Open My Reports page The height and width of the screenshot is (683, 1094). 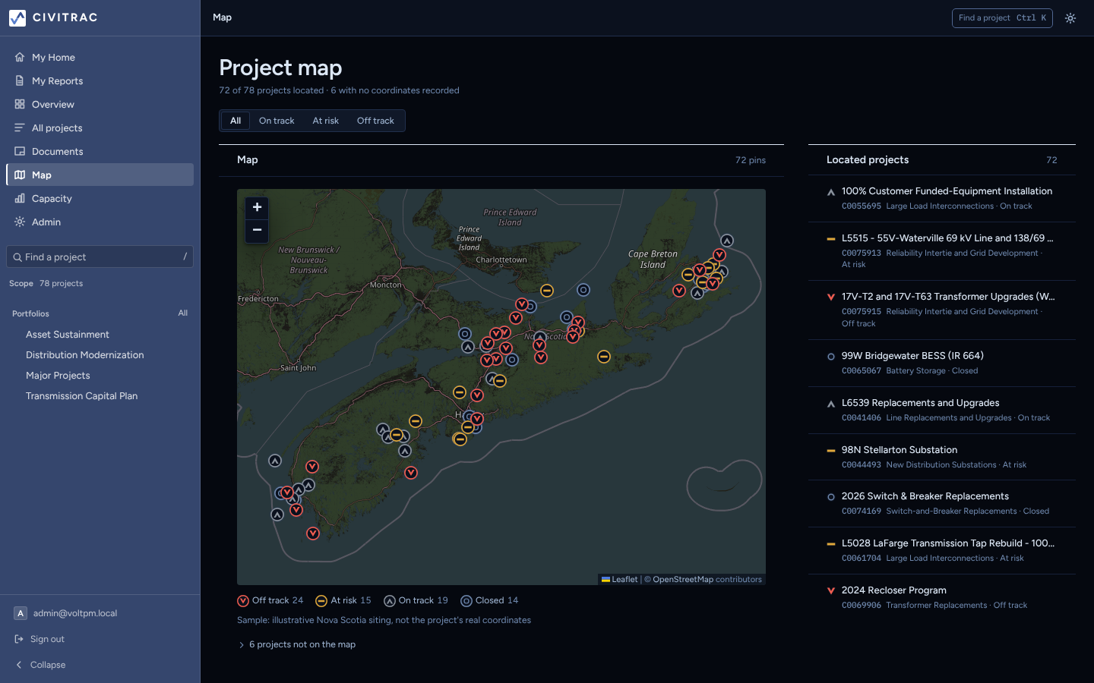pyautogui.click(x=100, y=80)
